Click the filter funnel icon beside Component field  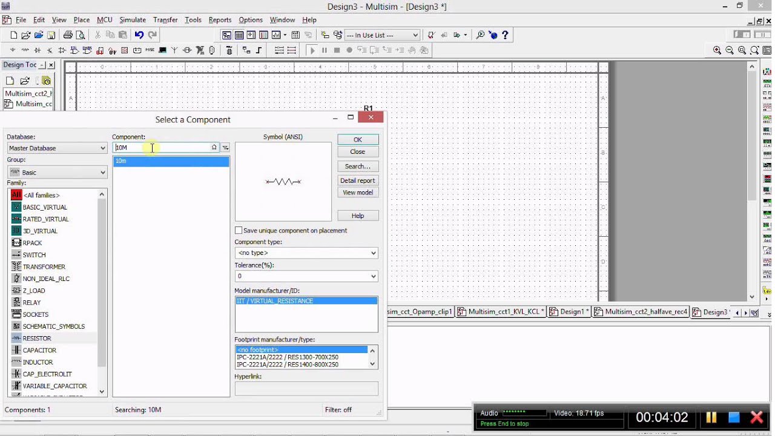[x=225, y=147]
